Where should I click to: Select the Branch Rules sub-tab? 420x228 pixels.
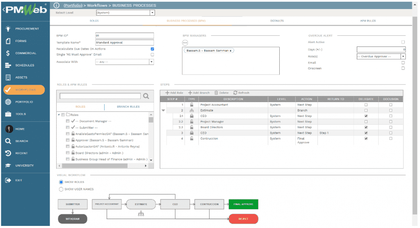[x=128, y=107]
